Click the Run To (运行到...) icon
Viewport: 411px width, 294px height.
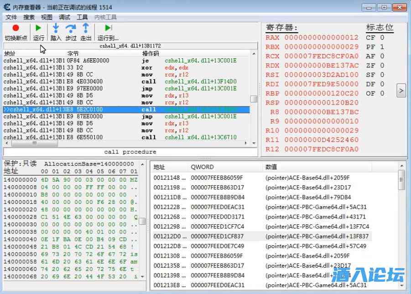pos(108,28)
